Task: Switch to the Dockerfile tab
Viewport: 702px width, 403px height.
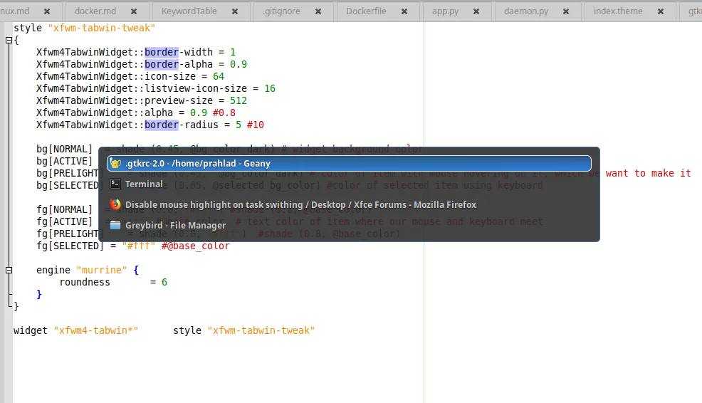Action: coord(366,11)
